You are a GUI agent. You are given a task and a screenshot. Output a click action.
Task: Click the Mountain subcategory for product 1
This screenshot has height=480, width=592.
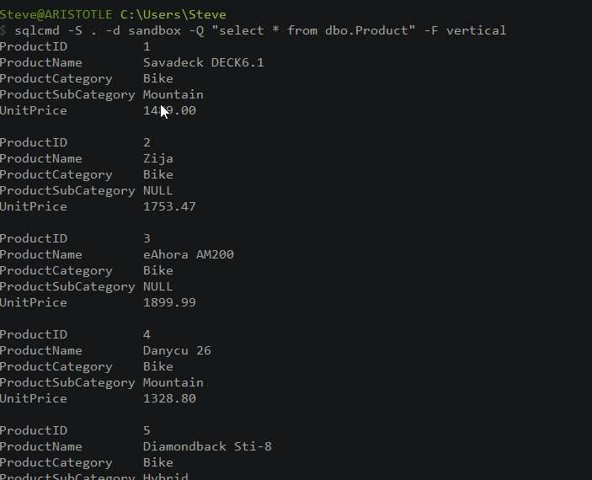pos(173,94)
